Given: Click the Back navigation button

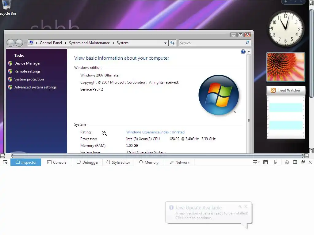Looking at the screenshot, I should 11,43.
